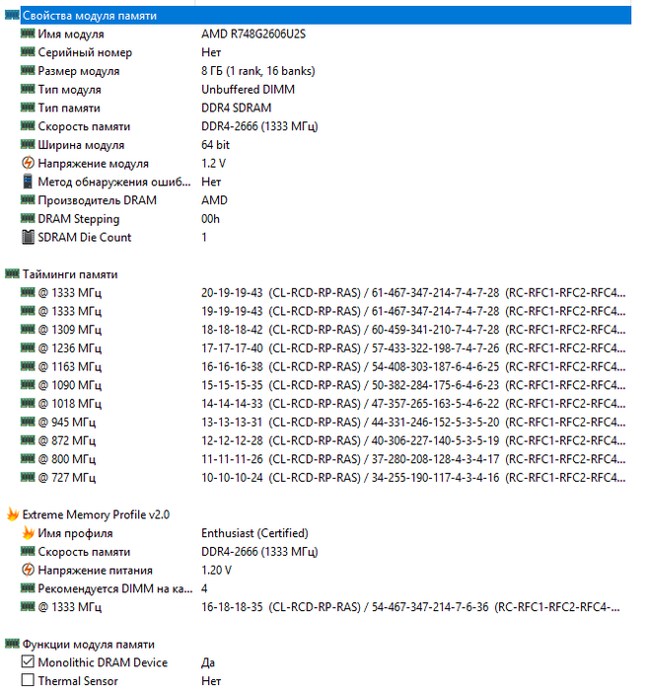Click the value 64 bit
This screenshot has width=648, height=691.
(215, 145)
